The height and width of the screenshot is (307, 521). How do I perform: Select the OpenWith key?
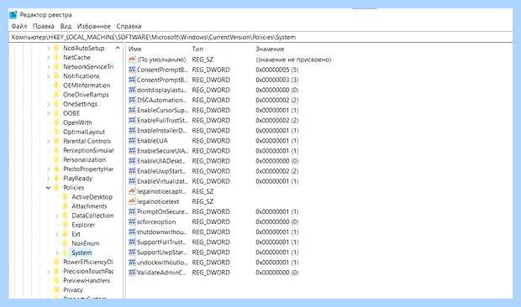(x=77, y=122)
